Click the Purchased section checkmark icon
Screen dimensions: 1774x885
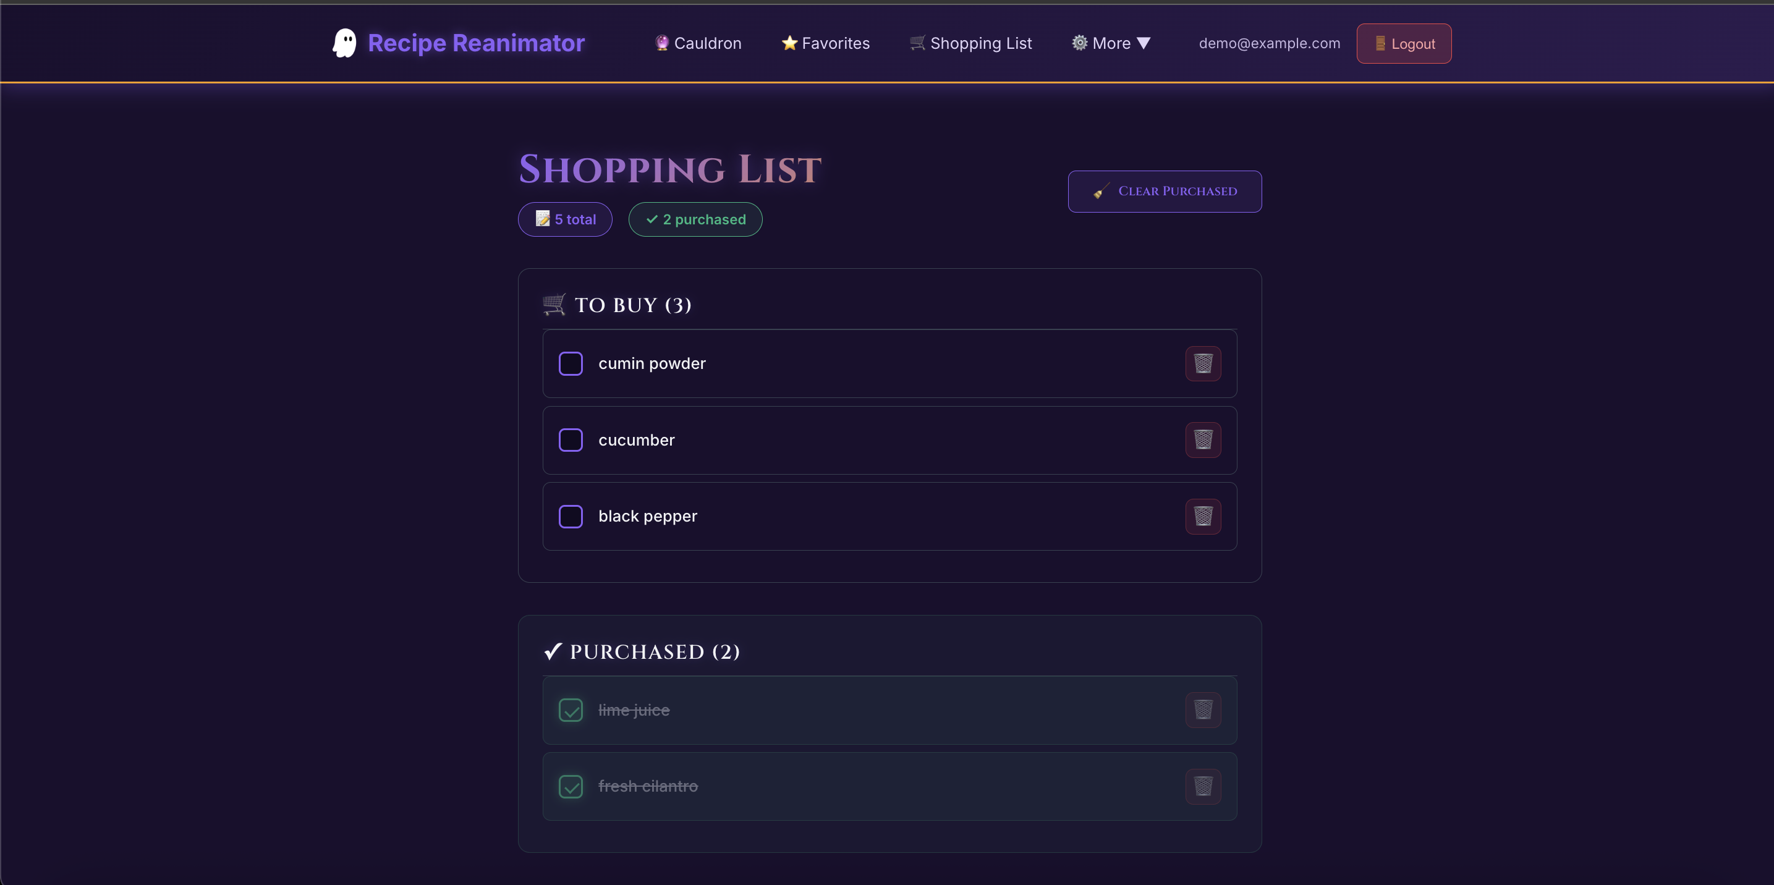click(553, 651)
